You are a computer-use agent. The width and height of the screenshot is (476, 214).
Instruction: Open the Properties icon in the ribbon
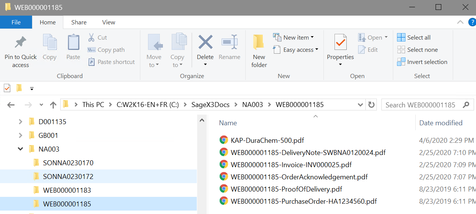[x=340, y=43]
